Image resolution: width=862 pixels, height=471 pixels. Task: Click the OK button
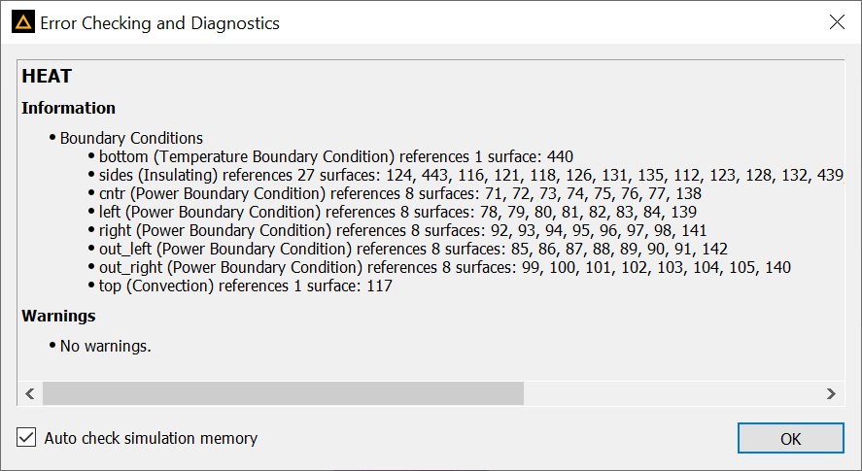point(790,438)
